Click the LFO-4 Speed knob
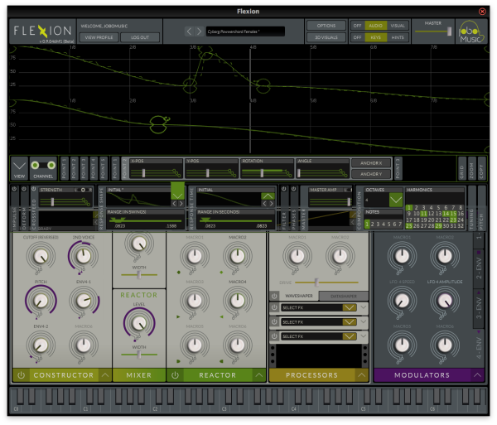Screen dimensions: 497x425 [x=402, y=301]
